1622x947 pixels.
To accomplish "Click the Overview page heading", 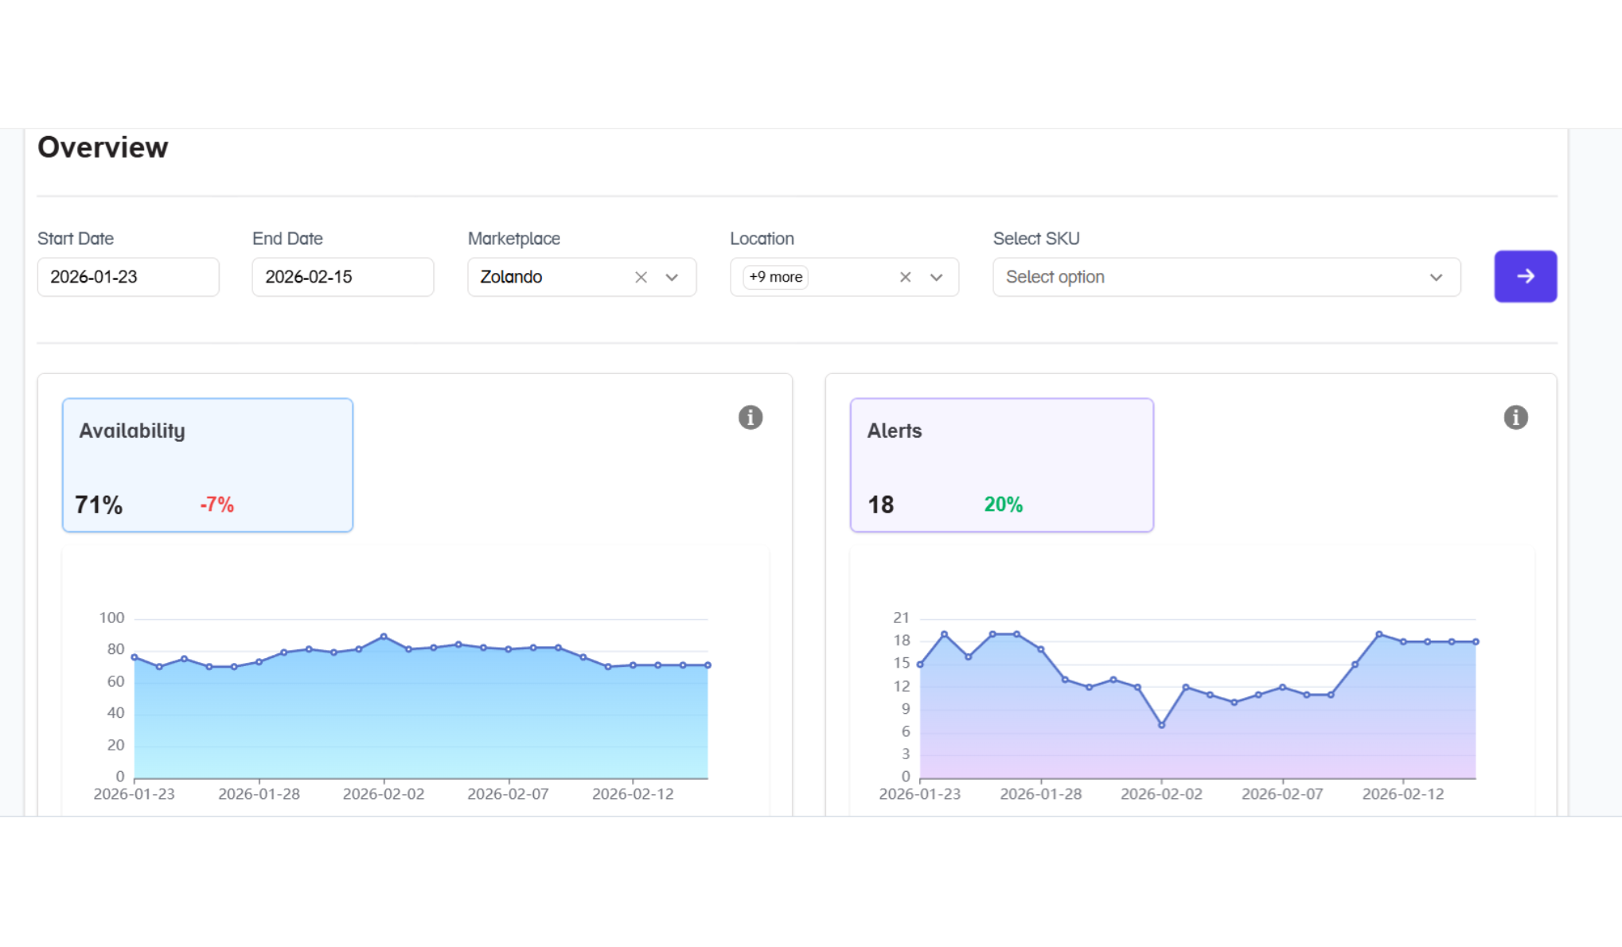I will pos(103,147).
